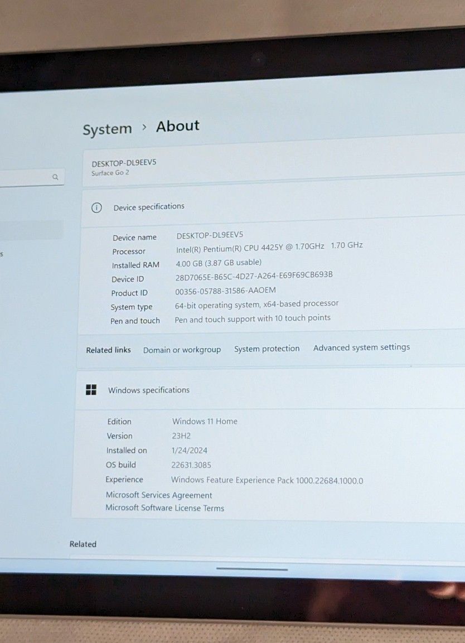Open Advanced system settings
465x643 pixels.
pos(361,347)
